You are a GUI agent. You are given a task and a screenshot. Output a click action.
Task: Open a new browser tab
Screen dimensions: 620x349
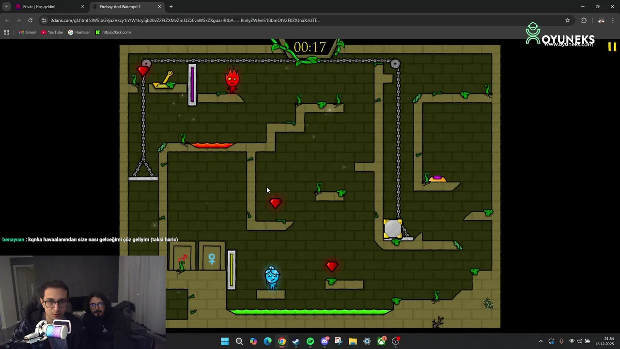point(171,7)
